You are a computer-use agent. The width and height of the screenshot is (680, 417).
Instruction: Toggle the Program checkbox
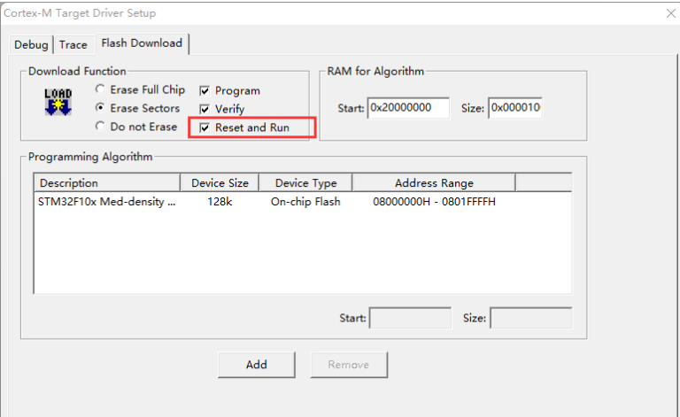[205, 90]
